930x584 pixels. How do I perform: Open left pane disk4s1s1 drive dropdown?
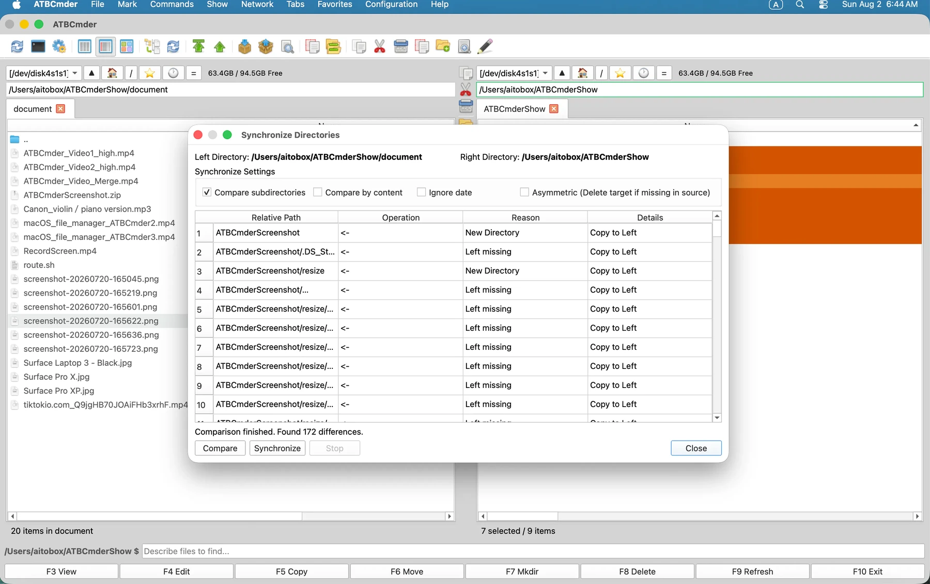pos(43,73)
